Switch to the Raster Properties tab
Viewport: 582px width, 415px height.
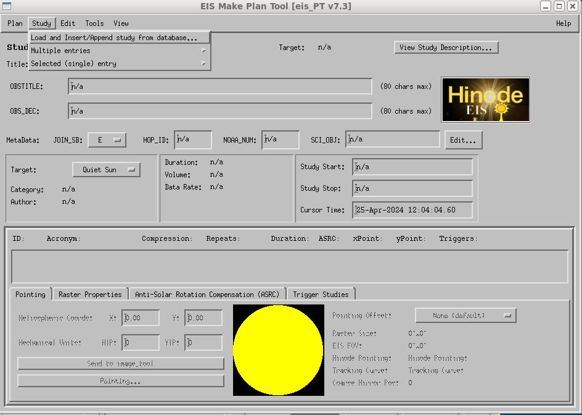point(90,295)
